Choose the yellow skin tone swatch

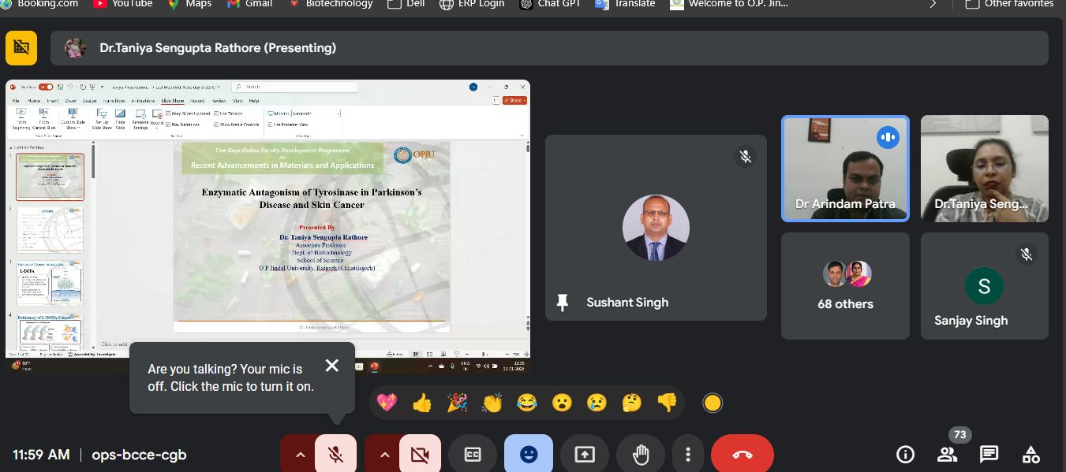coord(713,403)
